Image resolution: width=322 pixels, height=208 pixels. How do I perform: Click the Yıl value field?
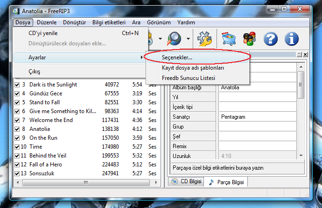[258, 97]
